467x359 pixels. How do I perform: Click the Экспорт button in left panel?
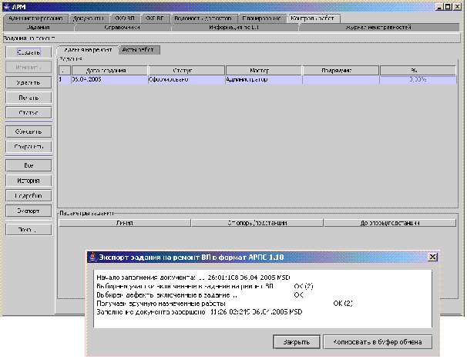(29, 211)
